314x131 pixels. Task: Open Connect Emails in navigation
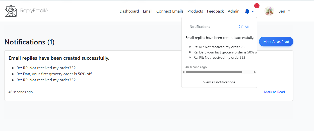pyautogui.click(x=170, y=11)
